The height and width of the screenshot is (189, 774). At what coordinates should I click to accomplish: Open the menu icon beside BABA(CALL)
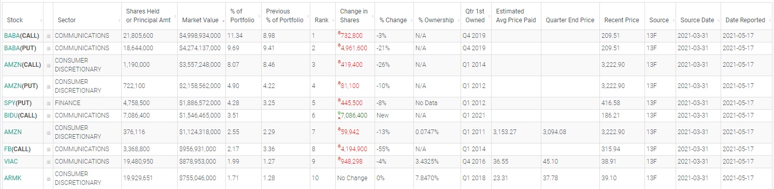pos(49,36)
